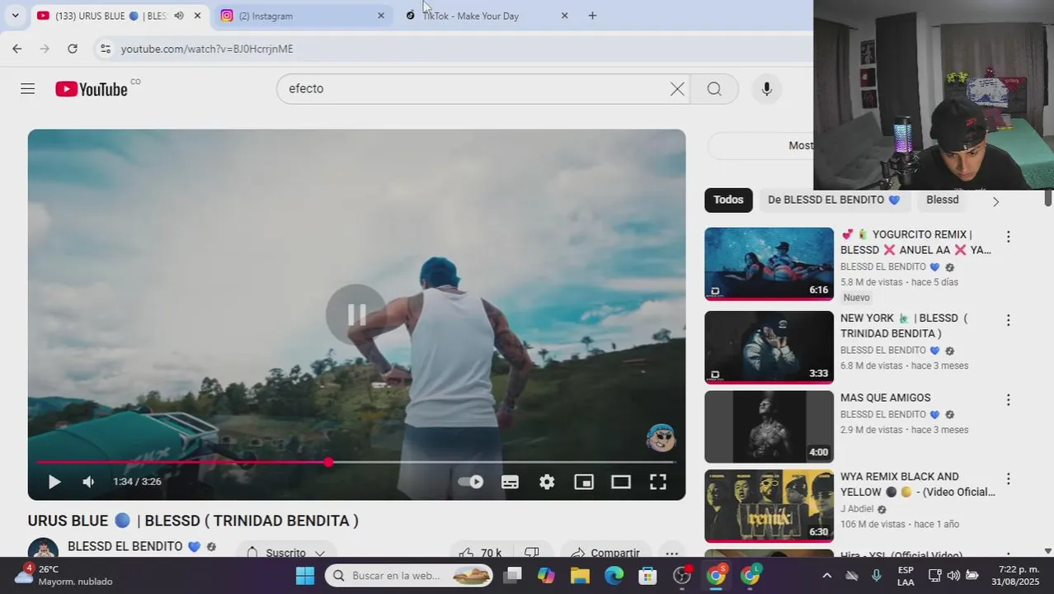Open YOGURCITO REMIX video thumbnail
The width and height of the screenshot is (1054, 594).
(x=769, y=264)
